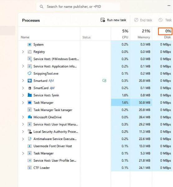Screen dimensions: 173x187
Task: Click the Service Host Synnin folder icon
Action: coord(30,95)
